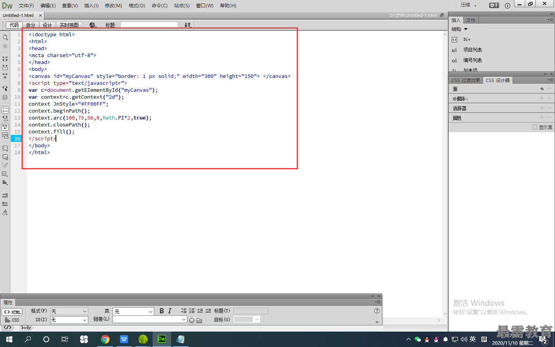Close the Untitled-1.html document tab
Viewport: 555px width, 347px height.
(x=40, y=15)
